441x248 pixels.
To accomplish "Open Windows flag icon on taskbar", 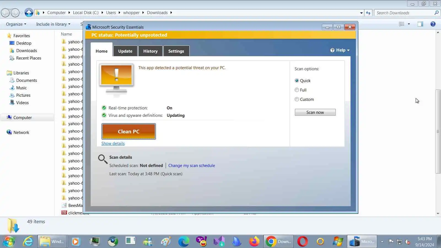I will pyautogui.click(x=338, y=242).
